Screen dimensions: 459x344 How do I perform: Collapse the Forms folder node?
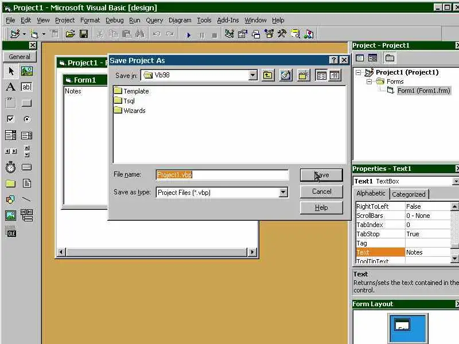(x=369, y=81)
